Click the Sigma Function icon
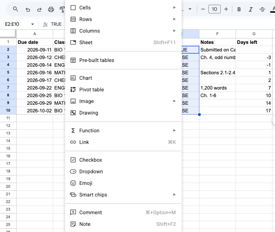This screenshot has height=232, width=275. click(73, 130)
